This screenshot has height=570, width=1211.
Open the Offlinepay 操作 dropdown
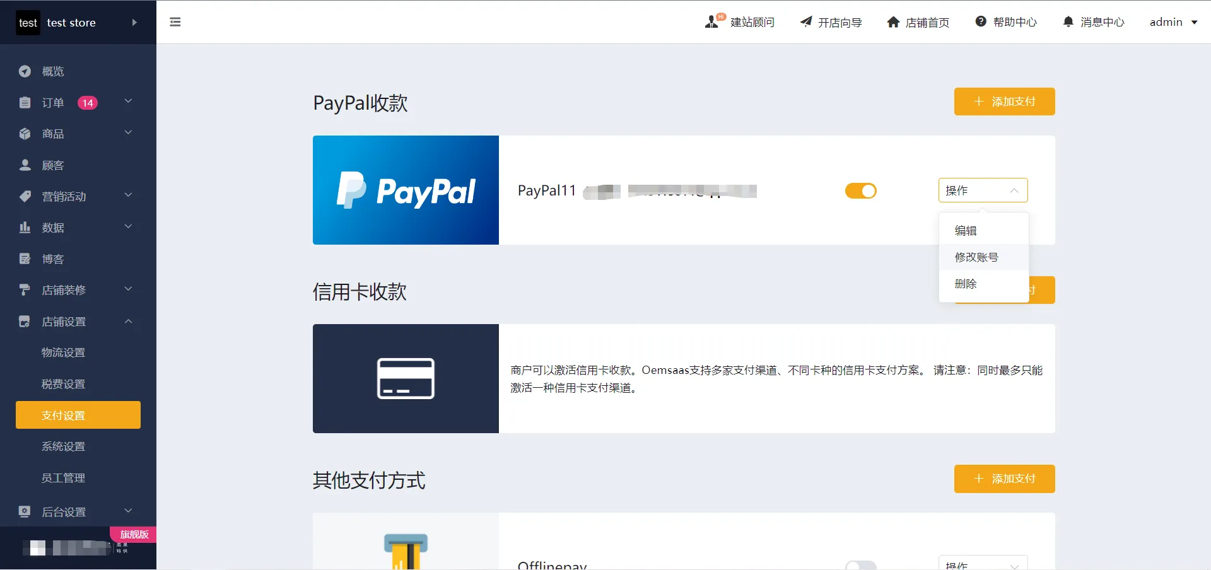[x=983, y=564]
